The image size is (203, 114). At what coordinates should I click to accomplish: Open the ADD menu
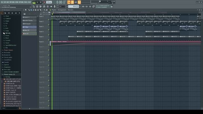(8, 2)
